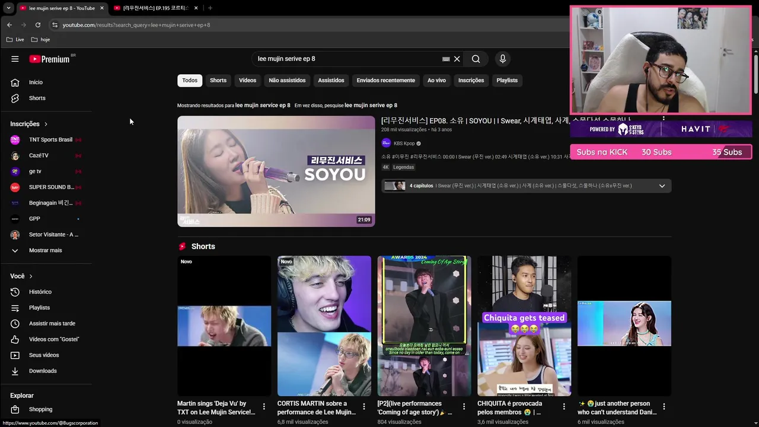Open the Chiquita gets teased short thumbnail
This screenshot has width=759, height=427.
524,326
